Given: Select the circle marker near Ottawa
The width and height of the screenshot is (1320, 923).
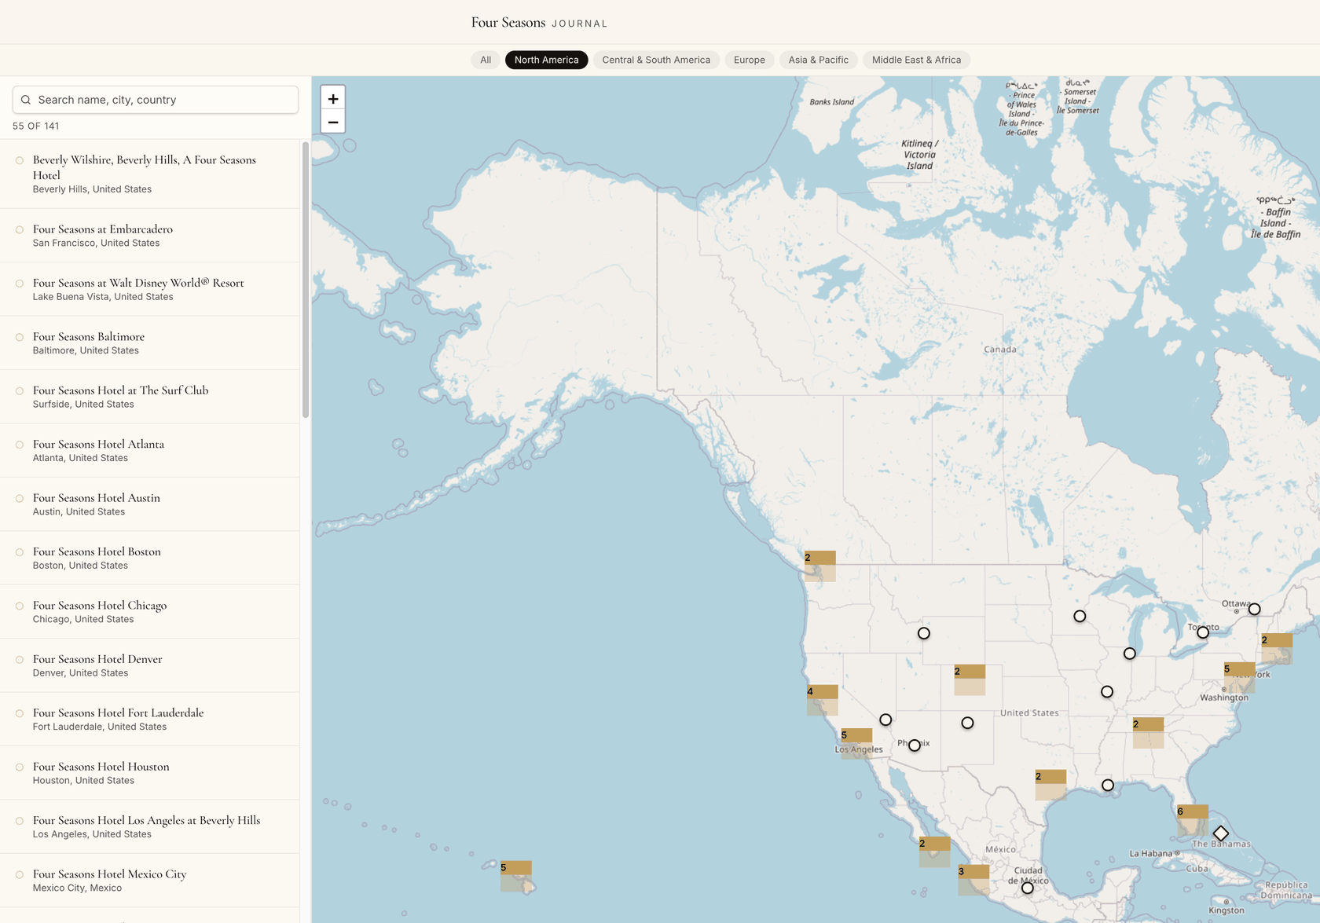Looking at the screenshot, I should tap(1254, 609).
